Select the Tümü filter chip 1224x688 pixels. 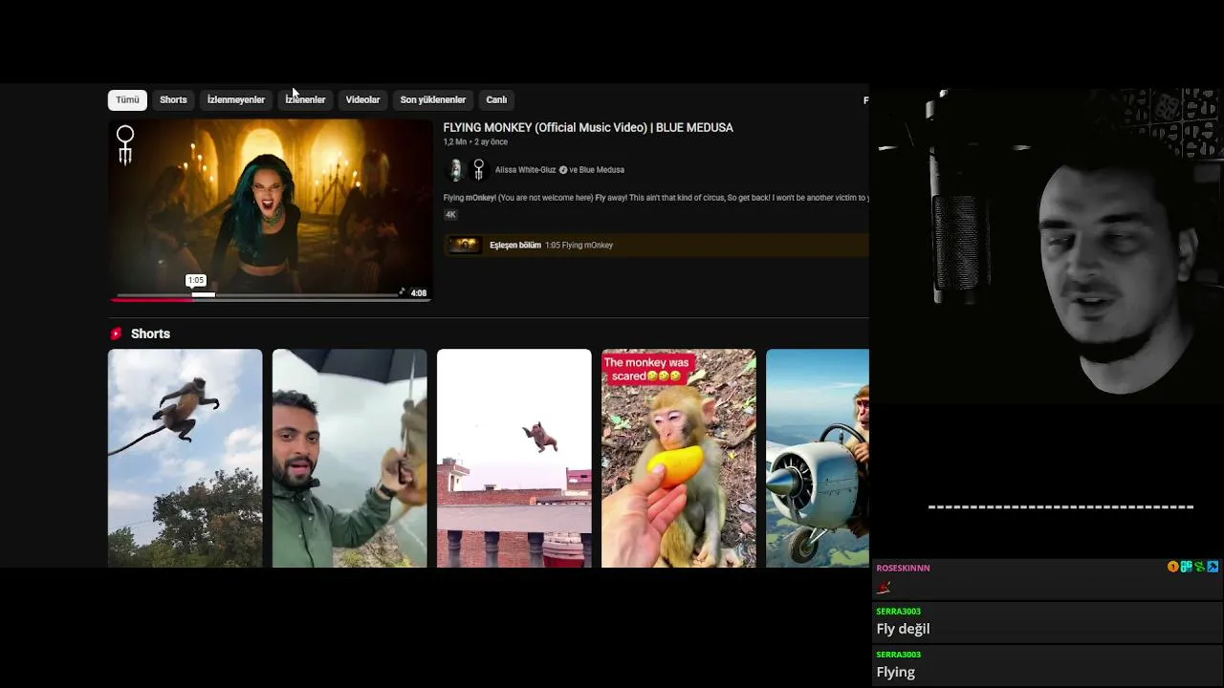click(127, 99)
